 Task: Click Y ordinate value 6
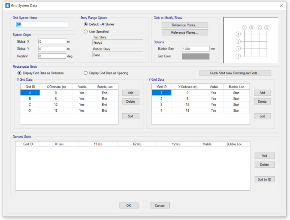(187, 98)
